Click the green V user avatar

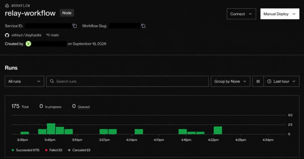pos(28,44)
